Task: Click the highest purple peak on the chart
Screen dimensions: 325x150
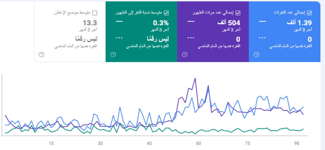Action: (195, 78)
